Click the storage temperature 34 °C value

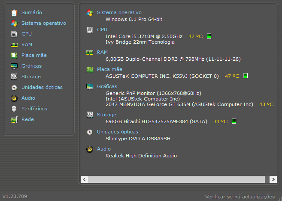coord(221,121)
